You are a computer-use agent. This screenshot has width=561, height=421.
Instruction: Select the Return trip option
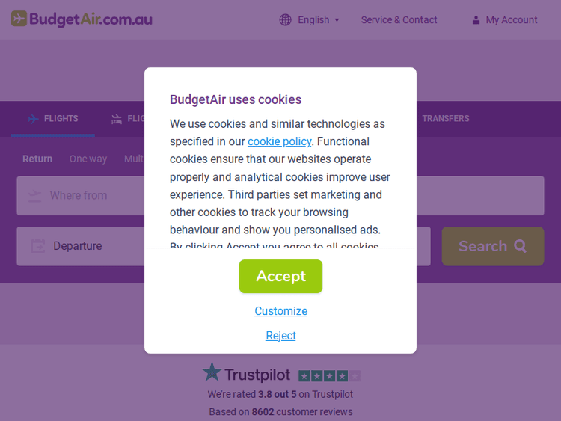pyautogui.click(x=37, y=159)
